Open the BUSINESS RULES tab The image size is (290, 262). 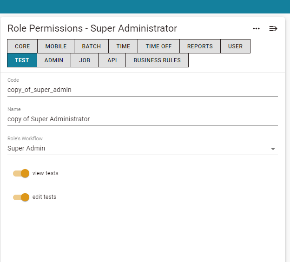coord(157,60)
